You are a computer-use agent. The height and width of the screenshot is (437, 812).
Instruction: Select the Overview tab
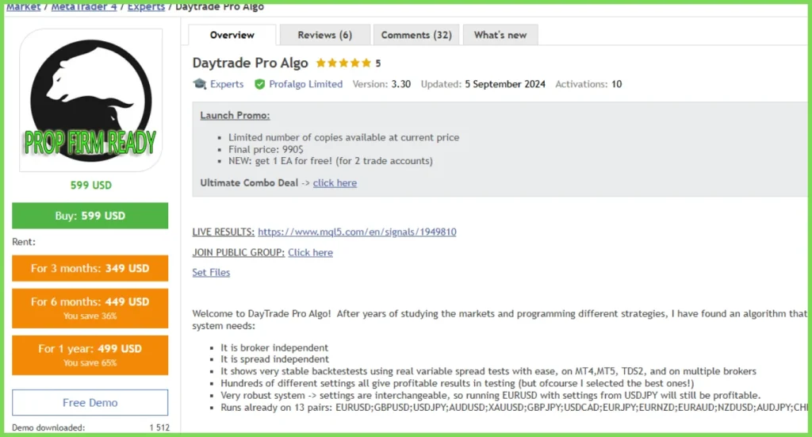point(232,35)
